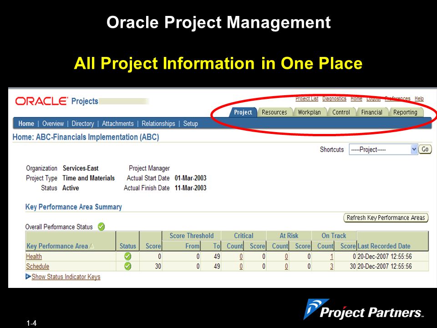This screenshot has height=328, width=437.
Task: Click the Time and Materials project type
Action: (x=89, y=178)
